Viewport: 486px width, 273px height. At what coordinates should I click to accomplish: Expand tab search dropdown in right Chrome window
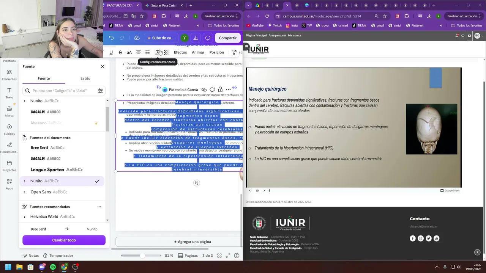coord(248,5)
